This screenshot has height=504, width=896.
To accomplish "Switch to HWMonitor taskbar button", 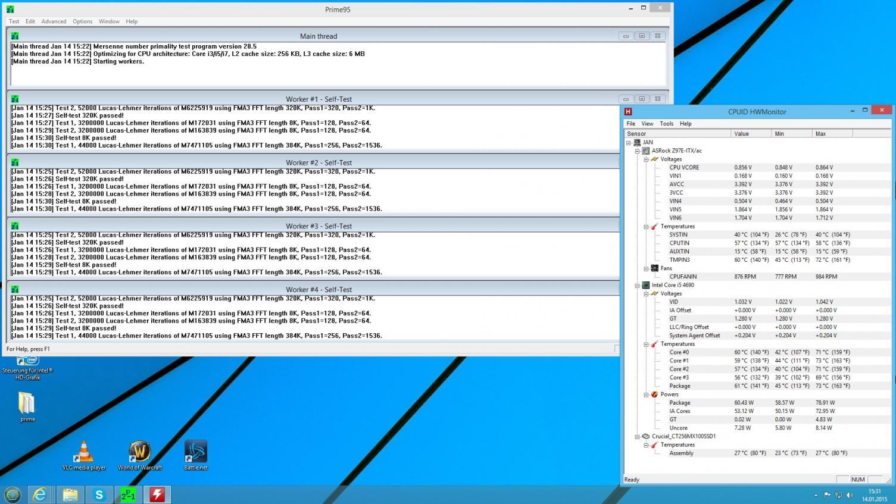I will [x=157, y=494].
